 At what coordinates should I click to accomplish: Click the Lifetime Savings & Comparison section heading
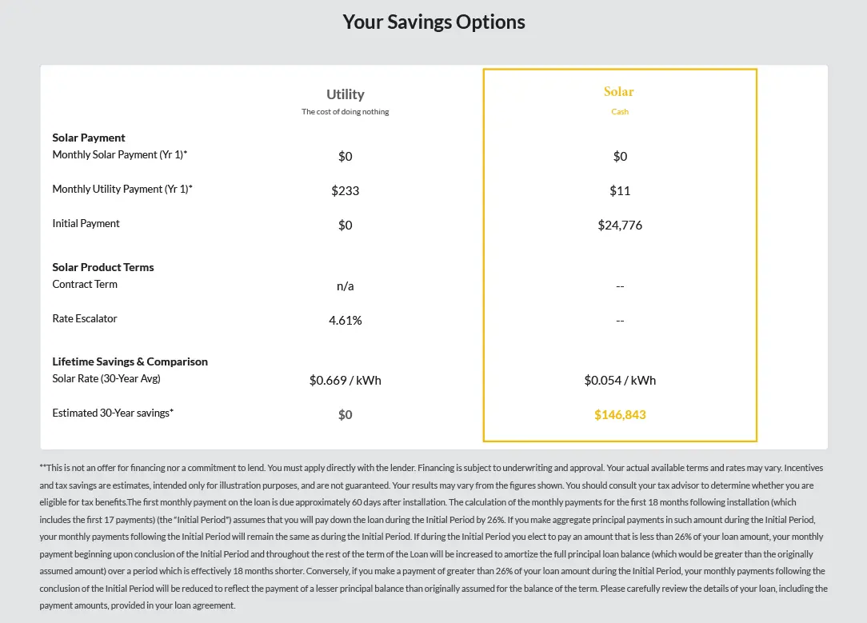point(130,361)
